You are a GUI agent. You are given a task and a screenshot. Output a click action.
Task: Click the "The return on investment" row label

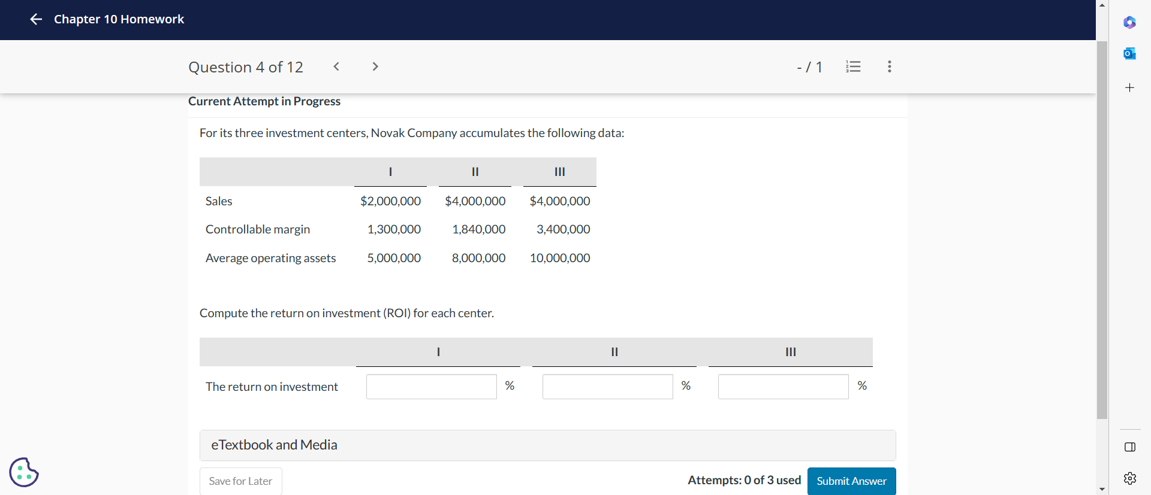[x=272, y=387]
